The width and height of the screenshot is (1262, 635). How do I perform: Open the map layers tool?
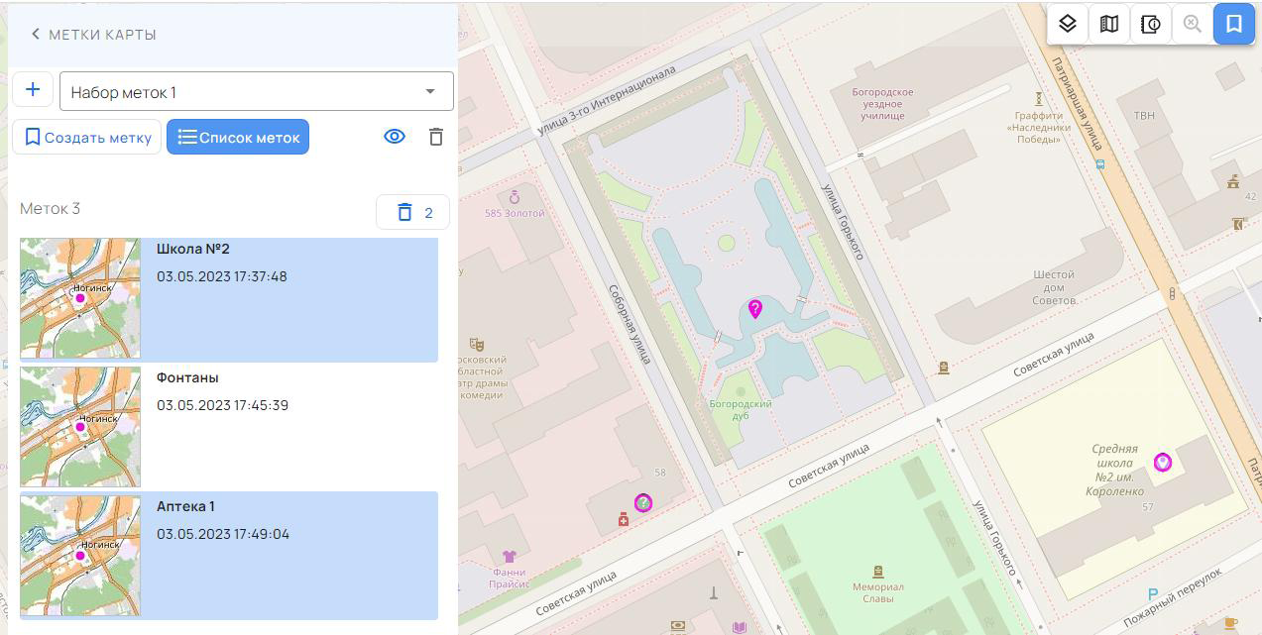[x=1068, y=24]
